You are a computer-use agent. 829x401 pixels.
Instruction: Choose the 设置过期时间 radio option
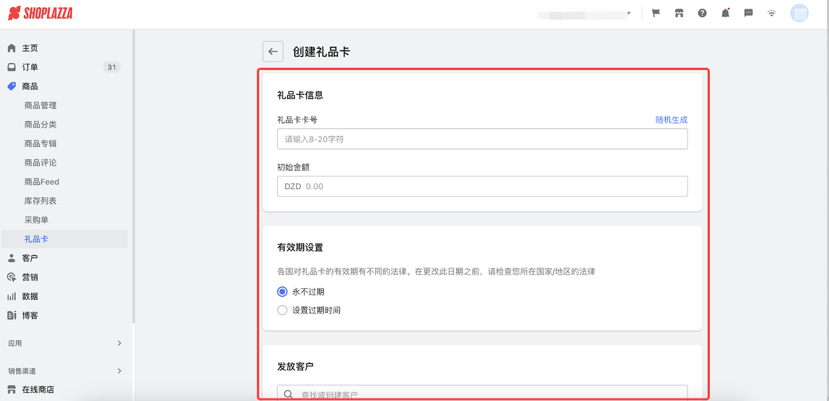pyautogui.click(x=282, y=310)
